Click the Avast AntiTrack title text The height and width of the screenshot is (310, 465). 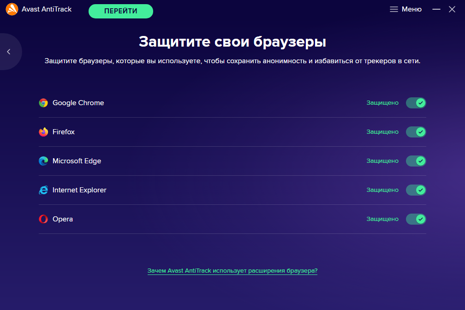[47, 9]
